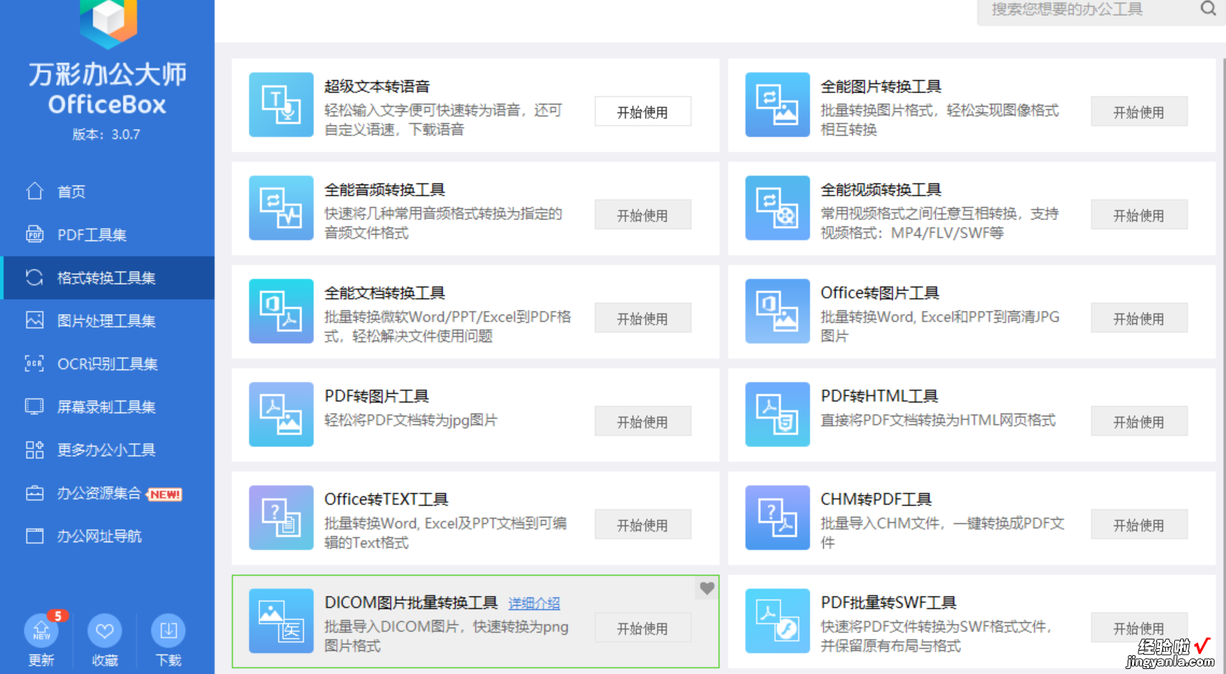Start using Office转TEXT工具
The width and height of the screenshot is (1226, 674).
(x=643, y=525)
